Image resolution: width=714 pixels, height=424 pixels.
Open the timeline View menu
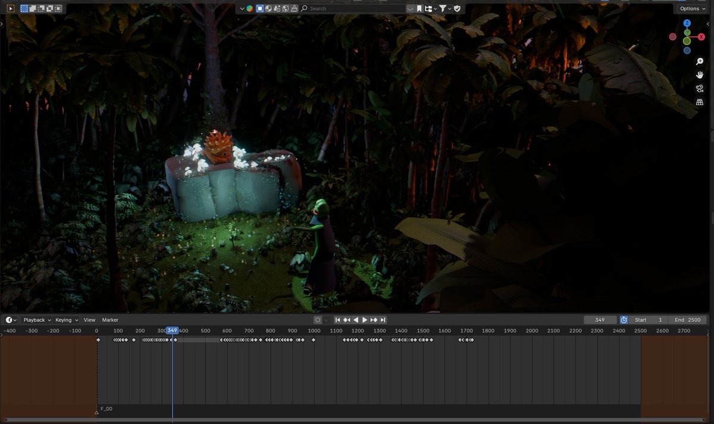tap(89, 320)
